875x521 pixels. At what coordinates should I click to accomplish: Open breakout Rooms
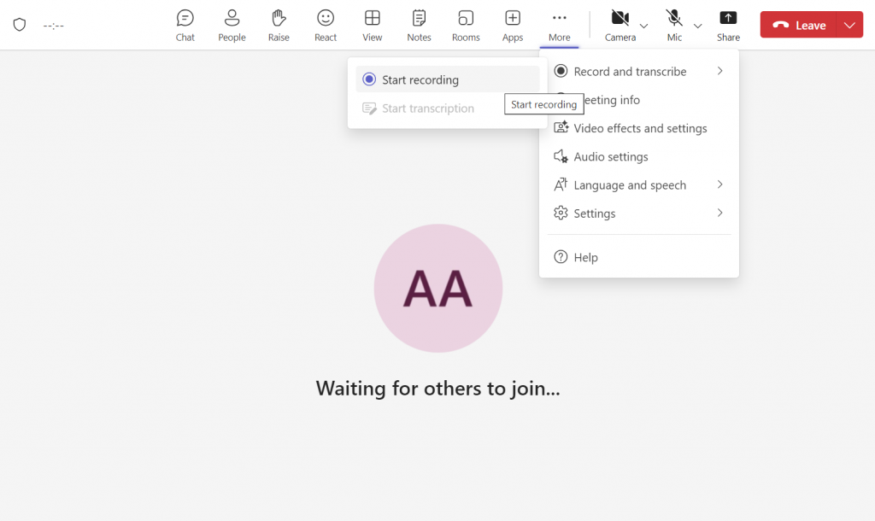click(x=466, y=25)
